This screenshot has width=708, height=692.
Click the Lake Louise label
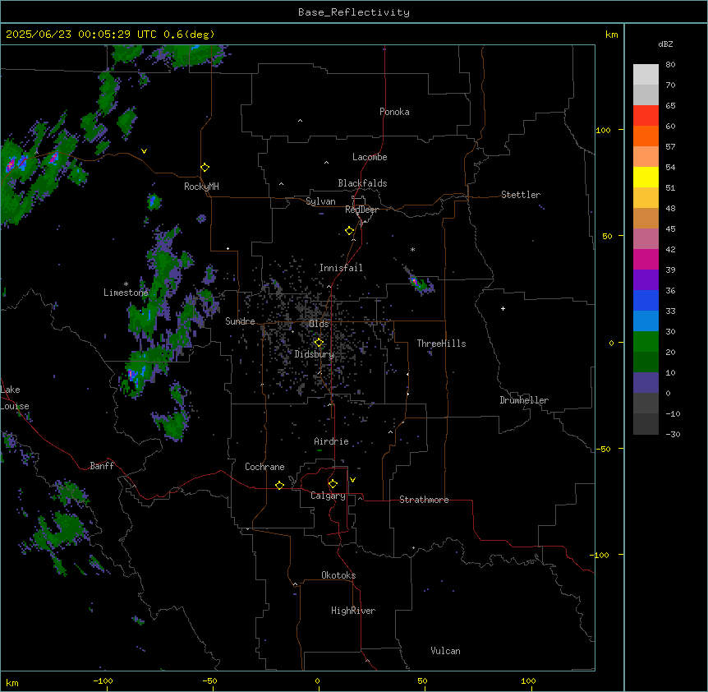[x=15, y=398]
